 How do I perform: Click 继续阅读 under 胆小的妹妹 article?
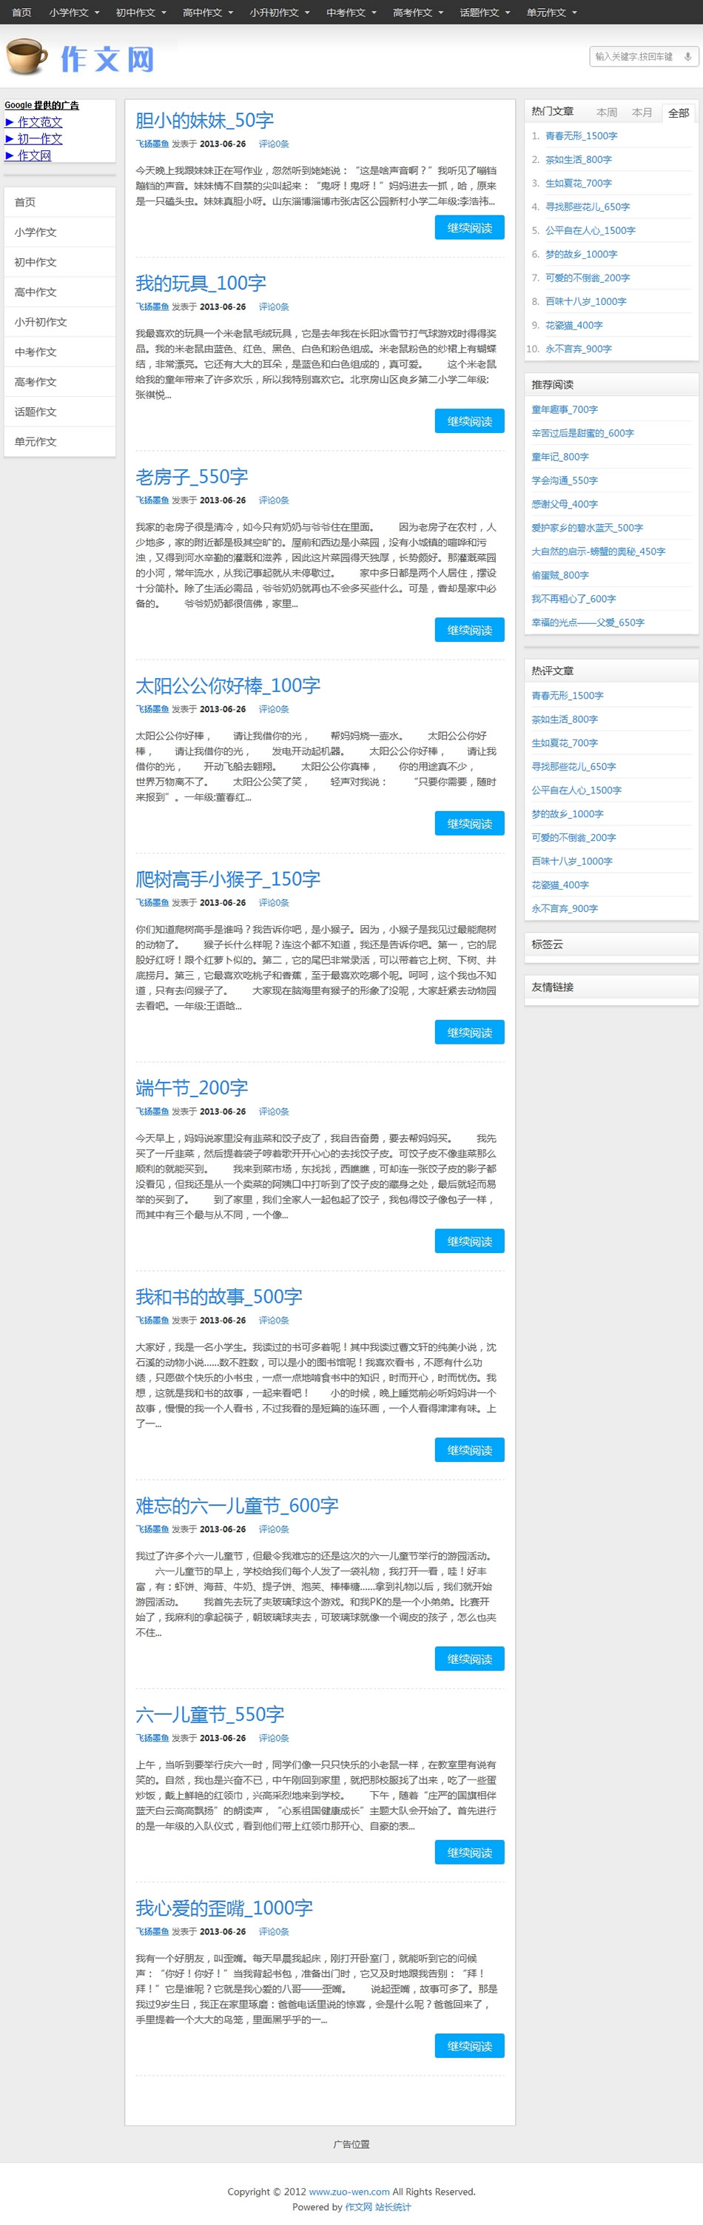469,228
